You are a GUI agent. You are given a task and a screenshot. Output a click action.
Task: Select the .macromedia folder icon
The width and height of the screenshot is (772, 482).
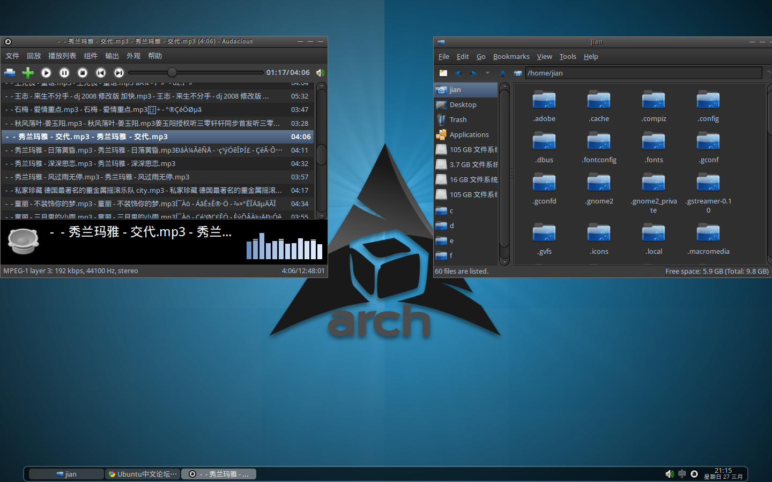click(708, 233)
